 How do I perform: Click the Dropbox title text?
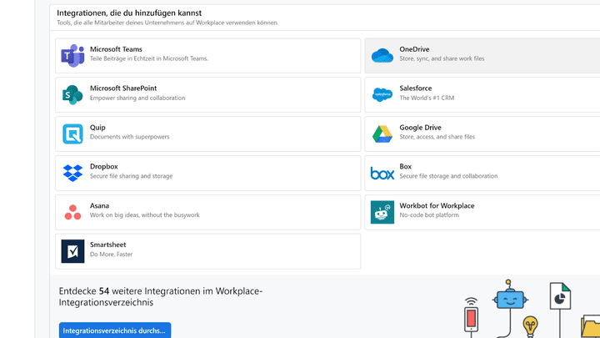103,166
